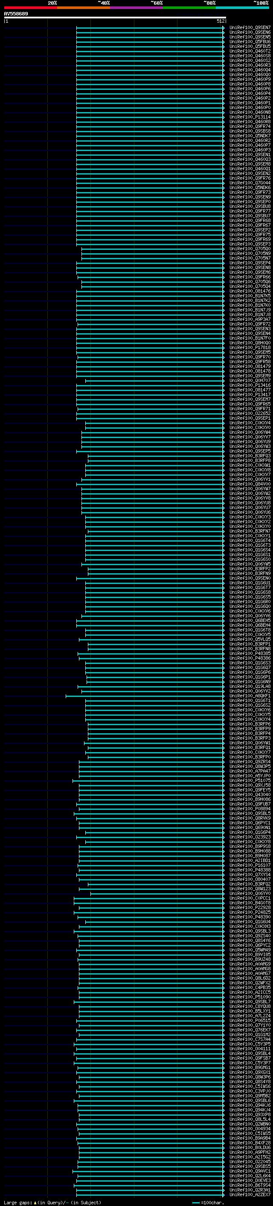Select the UniRef100_Q06YW4 label

250,433
